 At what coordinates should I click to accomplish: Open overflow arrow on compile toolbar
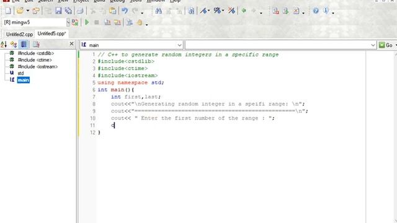(x=146, y=24)
